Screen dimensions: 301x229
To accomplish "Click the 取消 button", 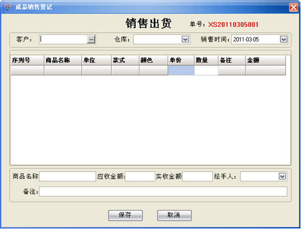I will (x=174, y=215).
